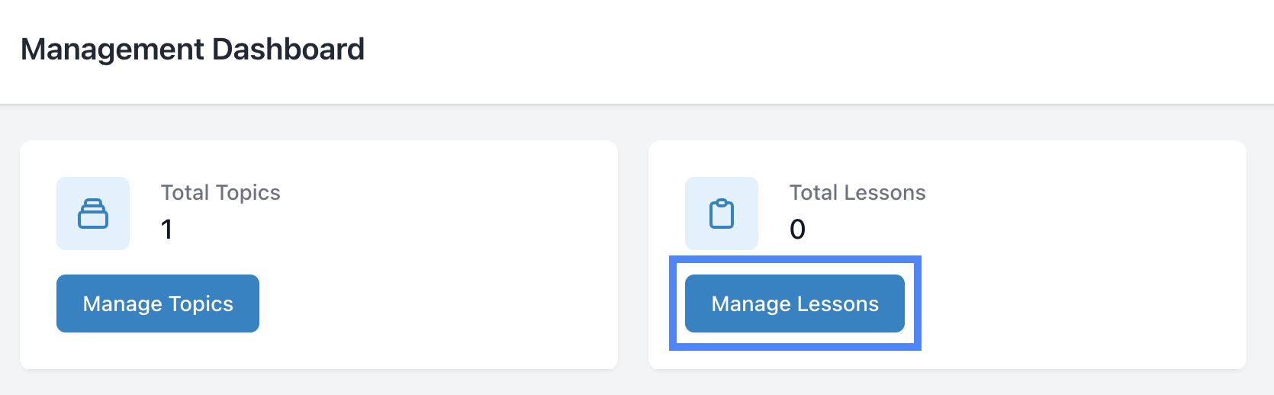1274x395 pixels.
Task: Click the Total Lessons clipboard icon
Action: click(722, 214)
